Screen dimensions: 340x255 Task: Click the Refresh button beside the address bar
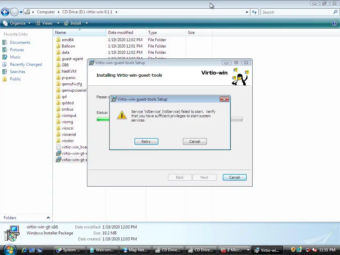254,12
